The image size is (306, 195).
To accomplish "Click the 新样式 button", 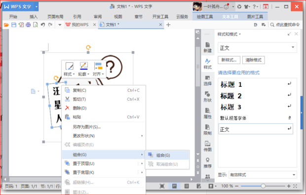I will (x=229, y=60).
